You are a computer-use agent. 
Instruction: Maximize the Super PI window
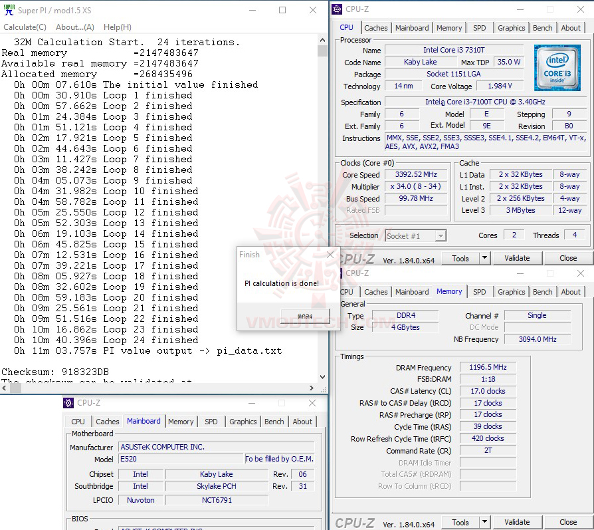pyautogui.click(x=282, y=10)
